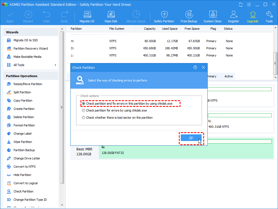Click the Upgrade toolbar icon

tap(253, 17)
